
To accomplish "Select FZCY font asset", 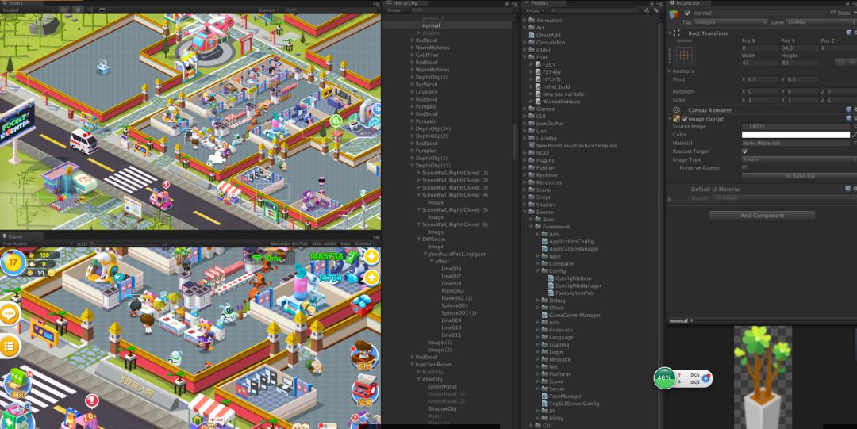I will click(x=549, y=64).
